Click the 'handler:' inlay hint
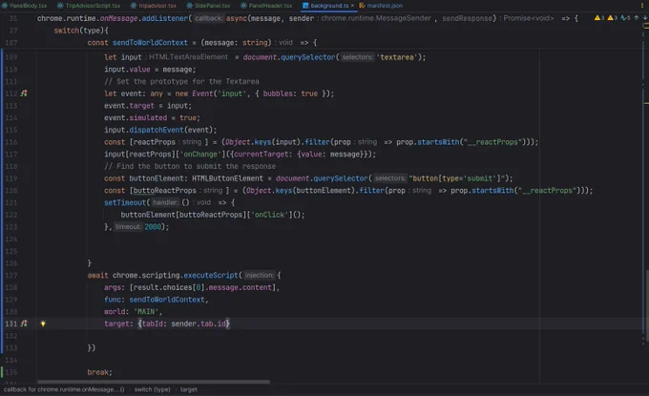The width and height of the screenshot is (649, 396). 165,202
